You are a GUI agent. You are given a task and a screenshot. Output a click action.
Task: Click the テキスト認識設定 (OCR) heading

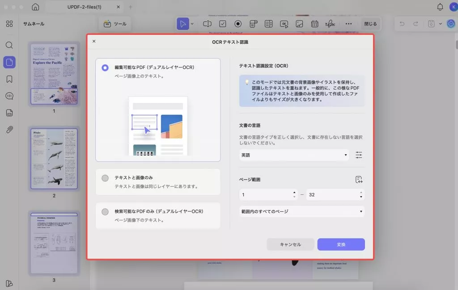coord(263,66)
